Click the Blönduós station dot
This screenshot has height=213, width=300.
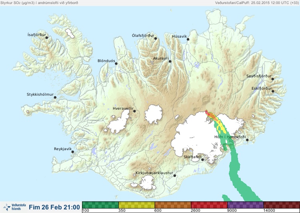(x=116, y=63)
